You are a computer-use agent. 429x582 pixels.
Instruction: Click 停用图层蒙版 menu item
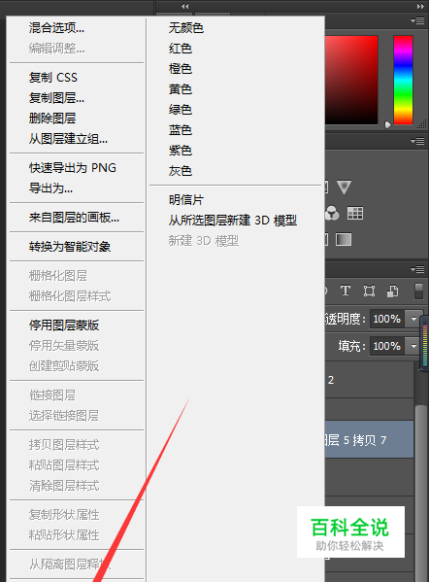pyautogui.click(x=64, y=325)
